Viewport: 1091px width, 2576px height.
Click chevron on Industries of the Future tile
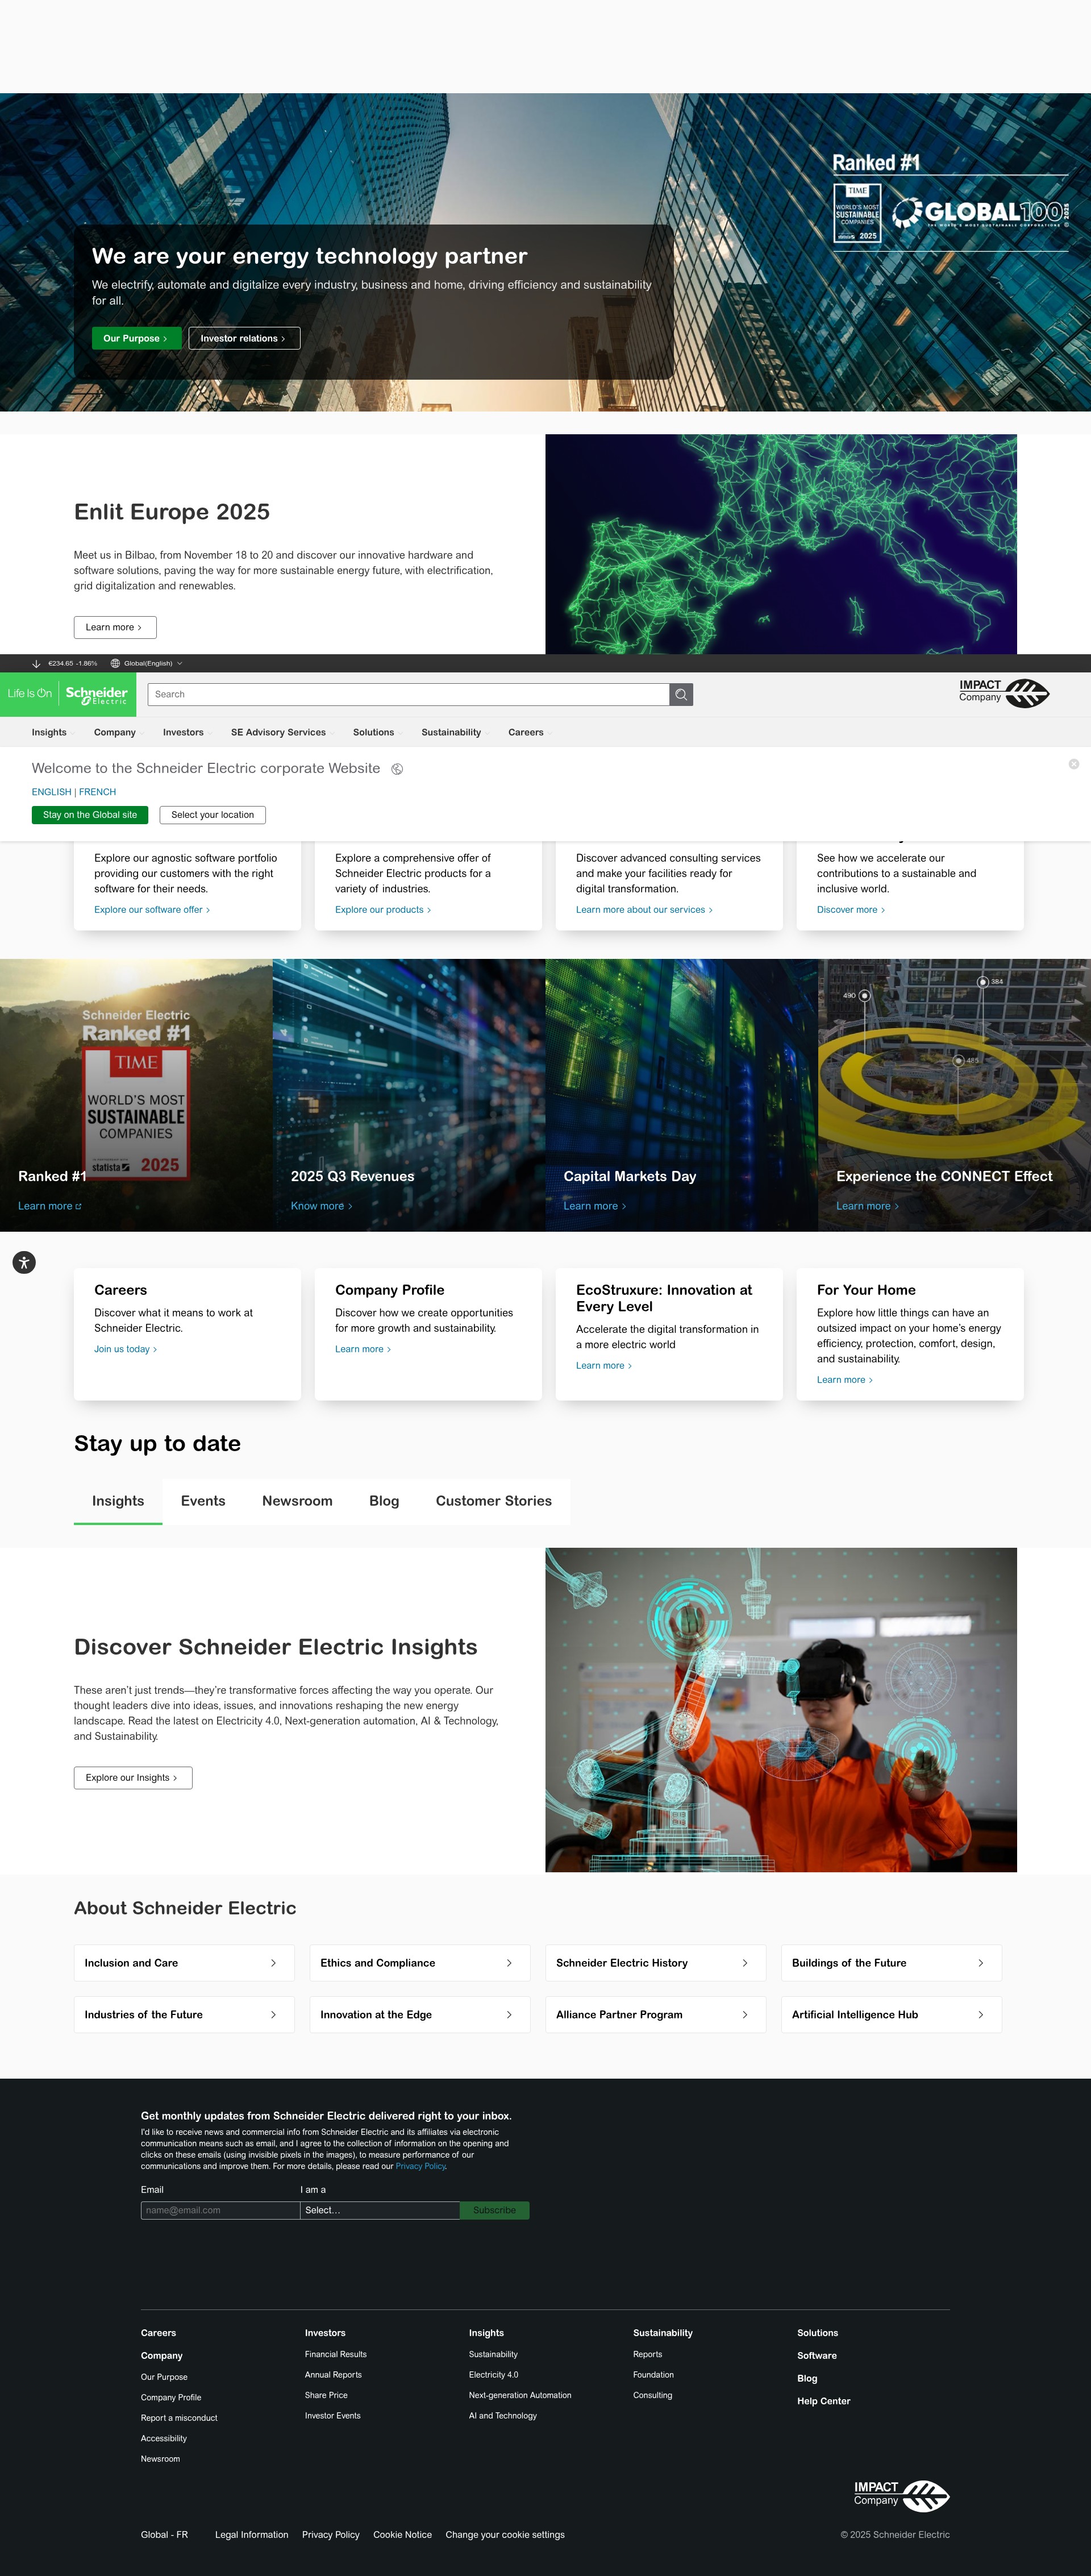(x=273, y=2015)
